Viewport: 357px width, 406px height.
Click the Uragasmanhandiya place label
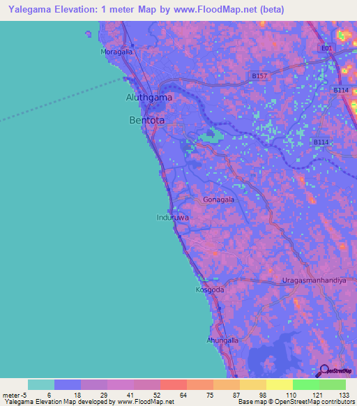(314, 280)
